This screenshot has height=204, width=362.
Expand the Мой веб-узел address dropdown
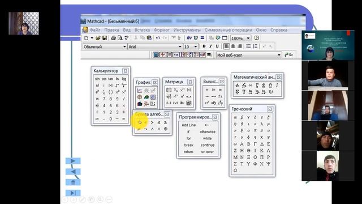pos(279,55)
